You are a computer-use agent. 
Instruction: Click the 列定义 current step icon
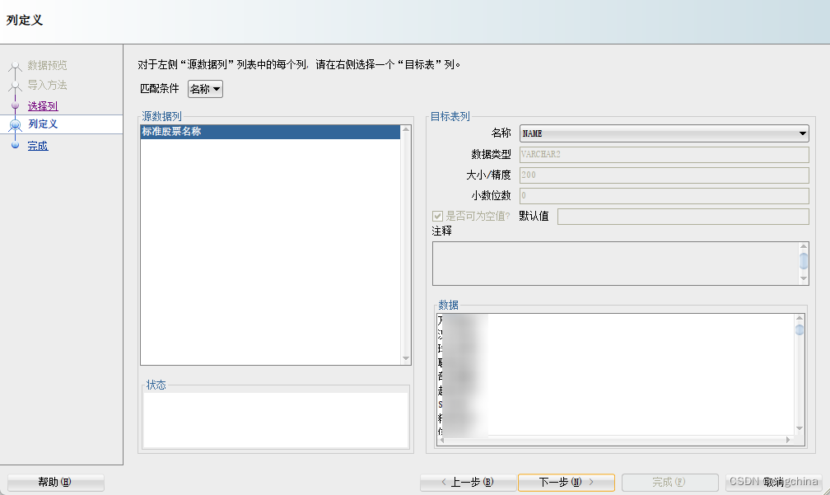15,124
